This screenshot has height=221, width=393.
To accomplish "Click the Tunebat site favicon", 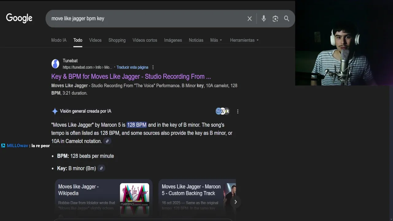I will (55, 64).
